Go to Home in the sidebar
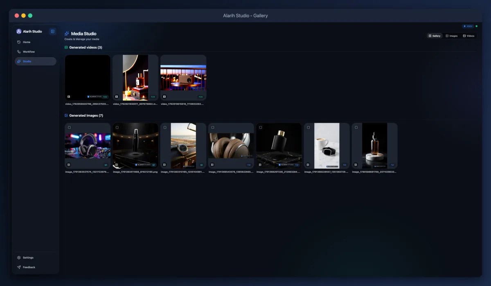The width and height of the screenshot is (491, 286). [x=36, y=42]
